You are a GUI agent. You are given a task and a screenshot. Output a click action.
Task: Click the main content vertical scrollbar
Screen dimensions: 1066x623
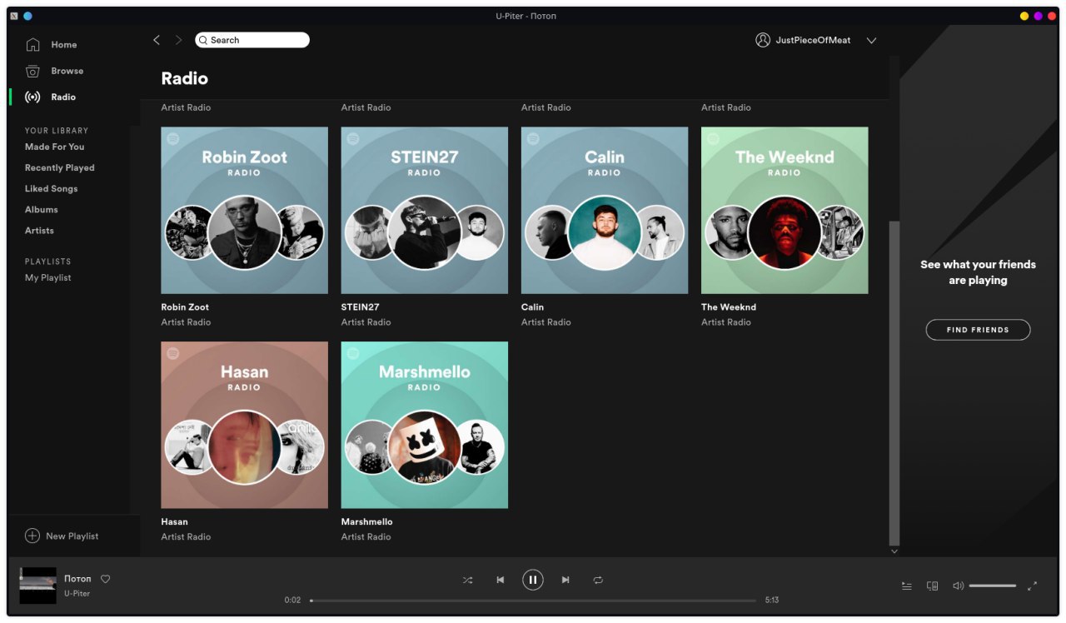[x=894, y=383]
